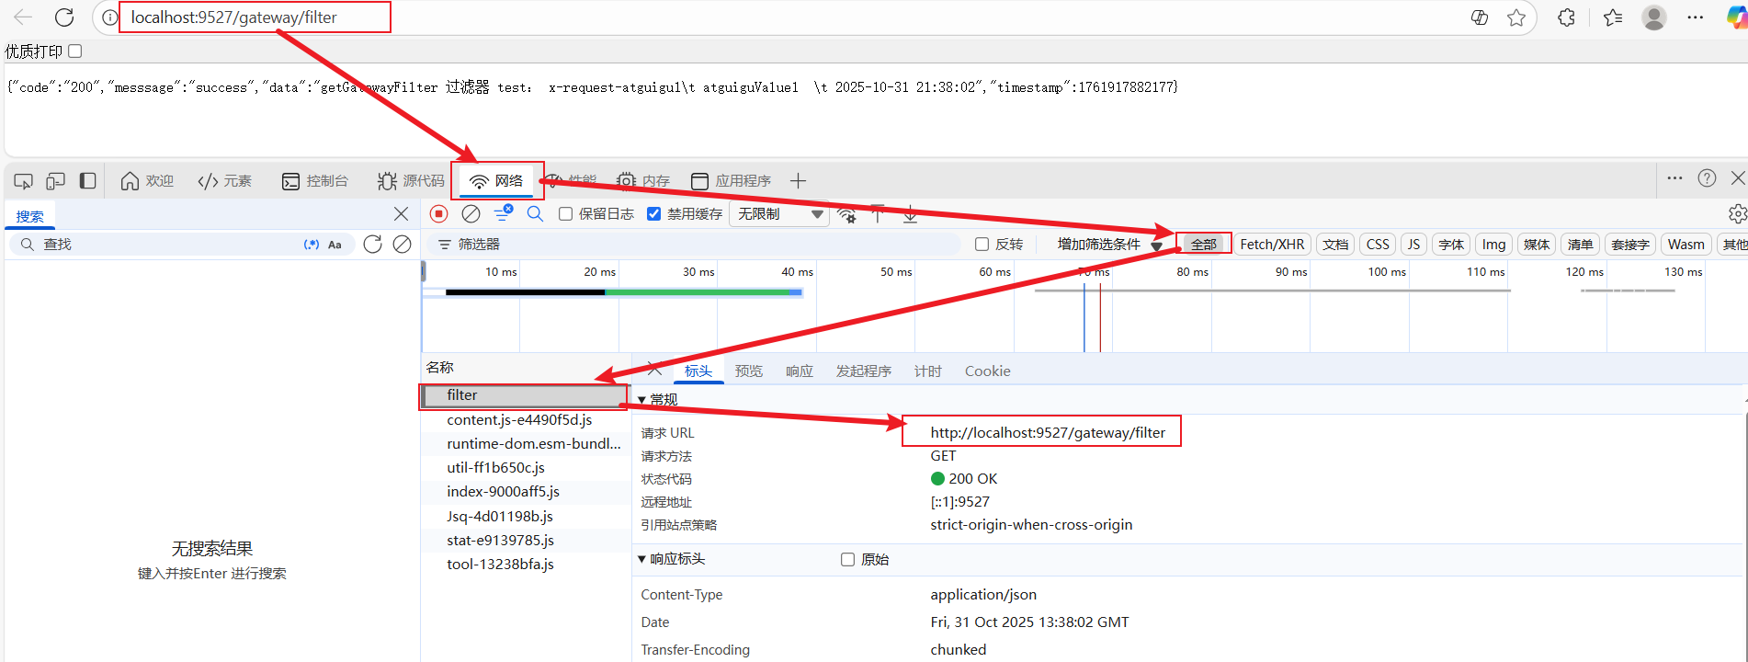Click the 查找 search input field
The width and height of the screenshot is (1748, 662).
point(170,245)
